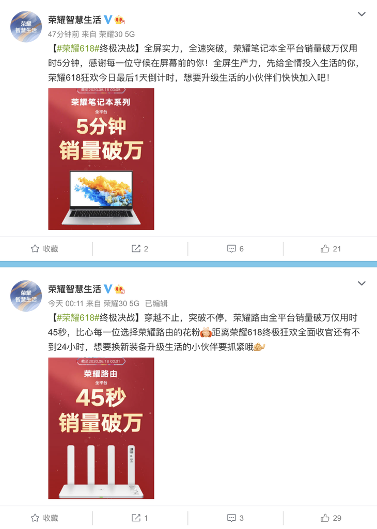The width and height of the screenshot is (377, 529).
Task: Visit 荣耀智慧生活 profile from first post name
Action: [74, 20]
